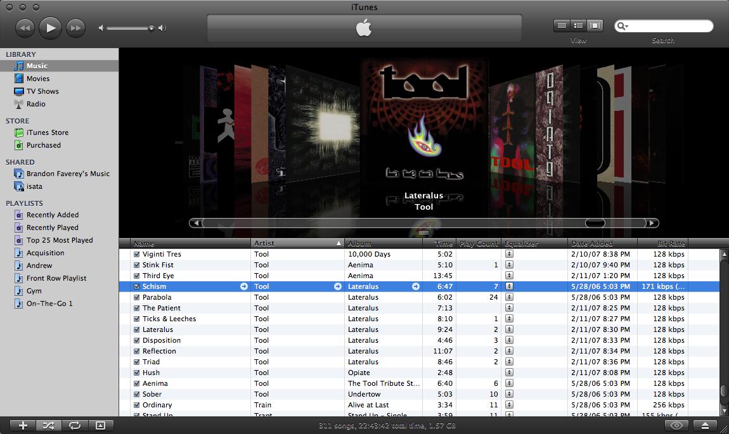Open equalizer preset dropdown for Schism
The width and height of the screenshot is (729, 434).
[x=510, y=286]
